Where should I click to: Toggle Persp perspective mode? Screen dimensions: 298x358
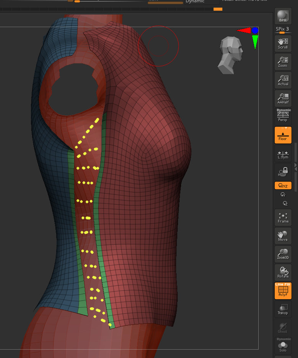click(x=283, y=116)
